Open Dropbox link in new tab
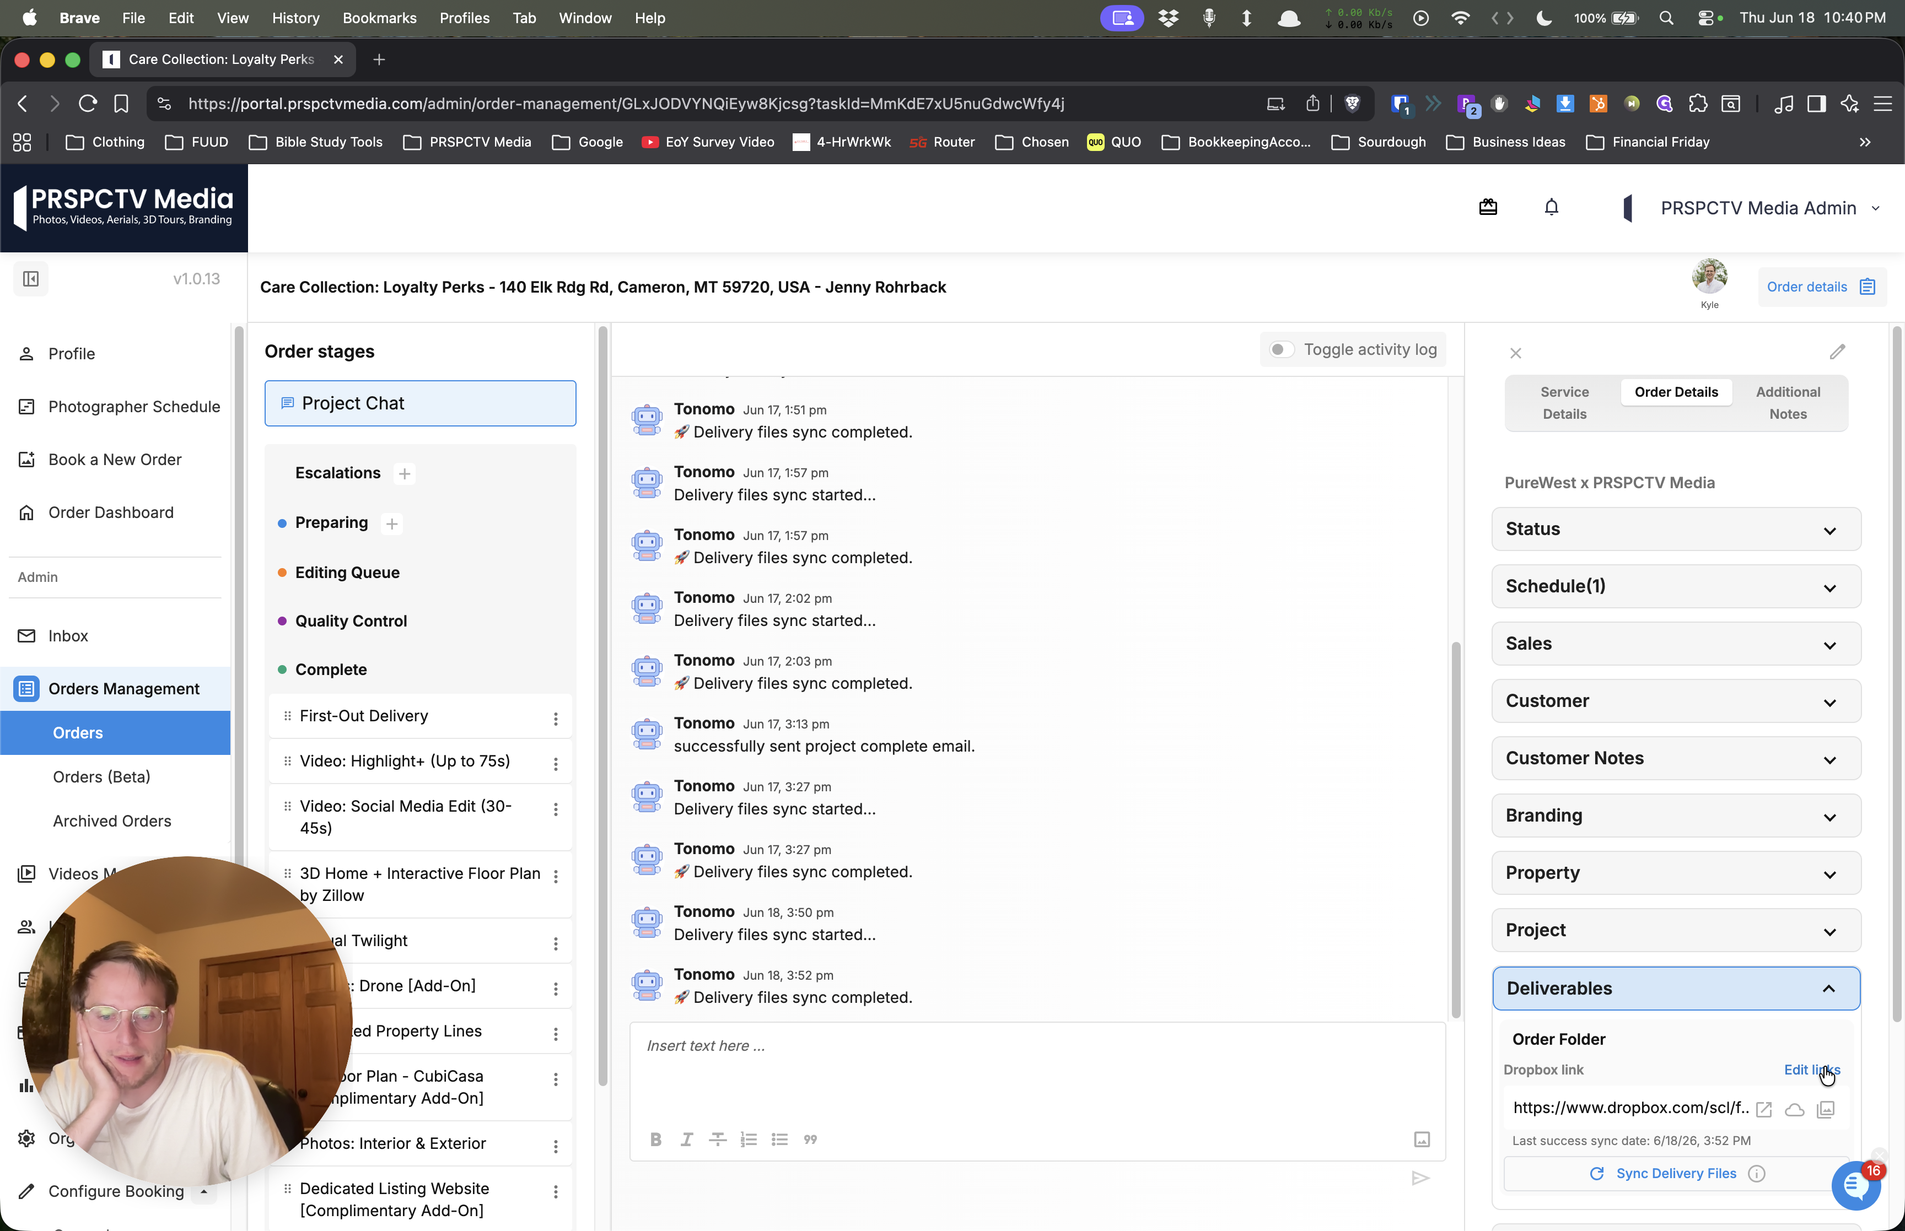The width and height of the screenshot is (1905, 1231). (x=1763, y=1110)
